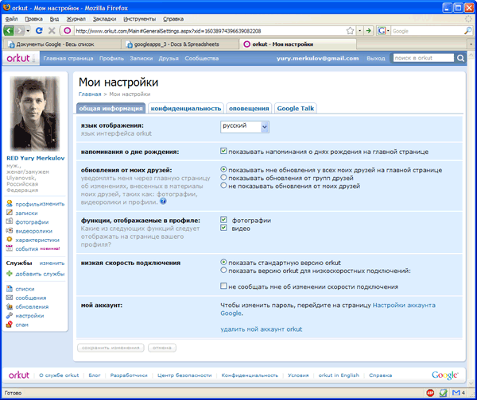Click the browser Forward arrow
Image resolution: width=477 pixels, height=400 pixels.
[x=19, y=31]
